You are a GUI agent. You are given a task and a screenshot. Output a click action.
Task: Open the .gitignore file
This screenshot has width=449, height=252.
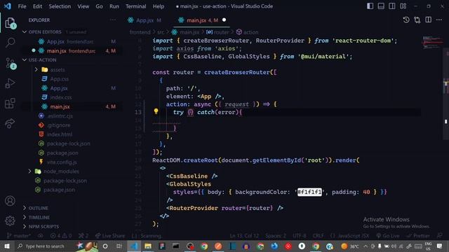tap(58, 125)
